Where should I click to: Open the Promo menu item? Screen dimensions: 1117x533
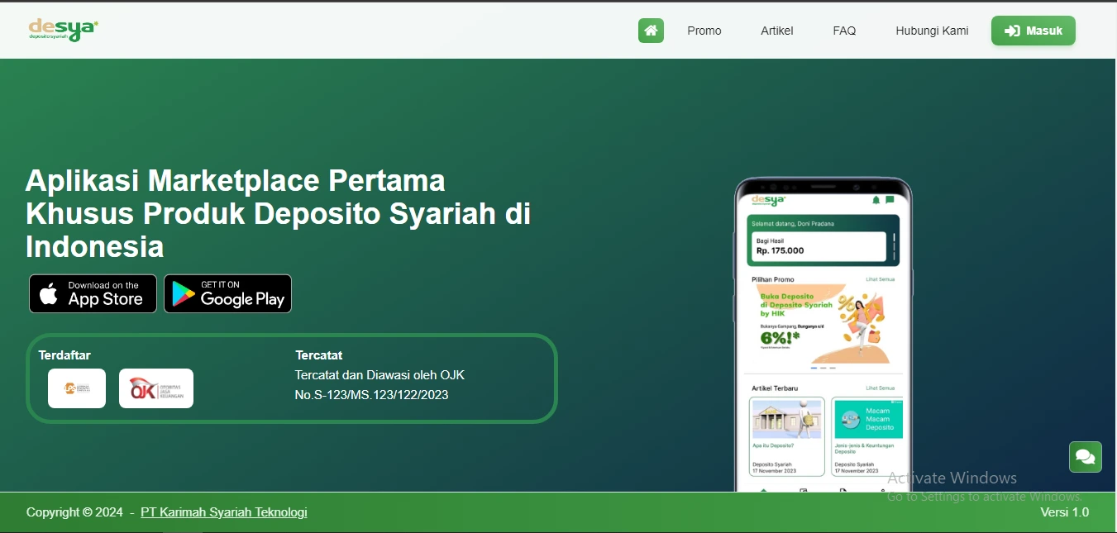tap(704, 31)
